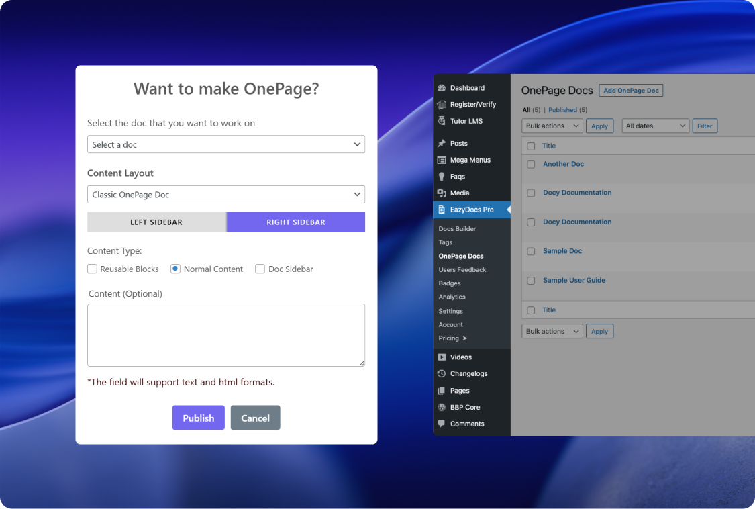
Task: Click inside the Content (Optional) text area
Action: click(x=225, y=334)
